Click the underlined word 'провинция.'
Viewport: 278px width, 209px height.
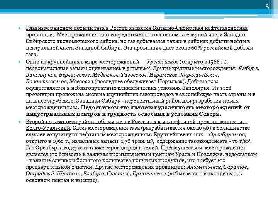41,35
